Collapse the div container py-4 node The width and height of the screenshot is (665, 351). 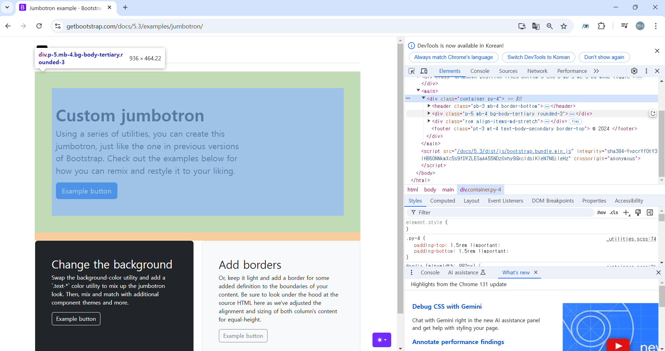[424, 98]
